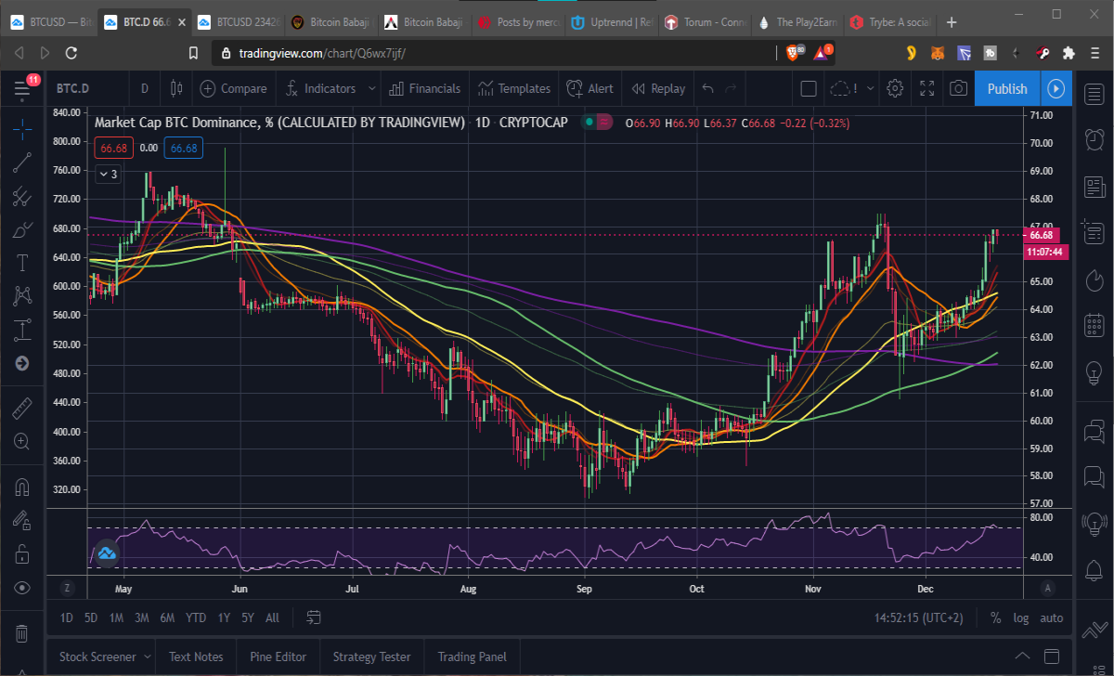
Task: Select the Text annotation tool
Action: (22, 263)
